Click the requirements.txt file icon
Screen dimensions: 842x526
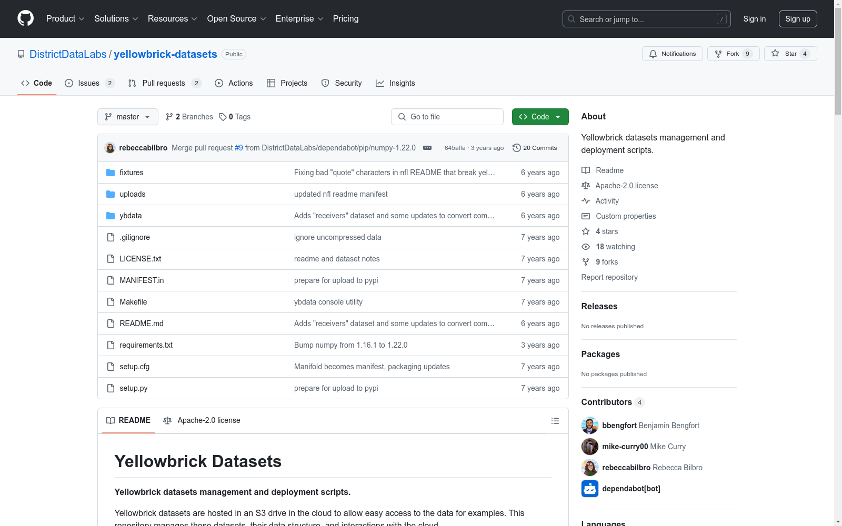click(111, 345)
